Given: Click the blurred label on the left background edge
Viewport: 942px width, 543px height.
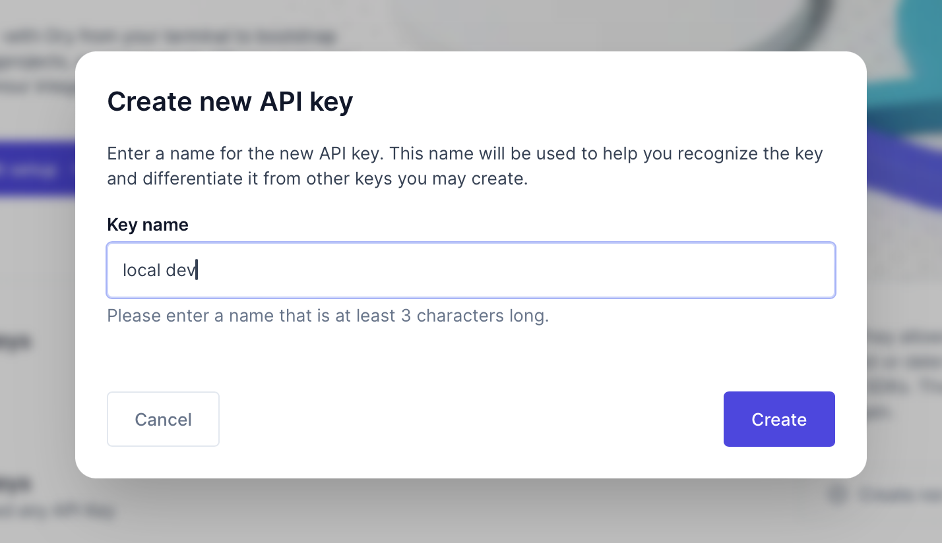Looking at the screenshot, I should click(x=16, y=342).
